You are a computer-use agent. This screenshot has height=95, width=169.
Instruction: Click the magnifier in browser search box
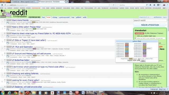pos(147,5)
